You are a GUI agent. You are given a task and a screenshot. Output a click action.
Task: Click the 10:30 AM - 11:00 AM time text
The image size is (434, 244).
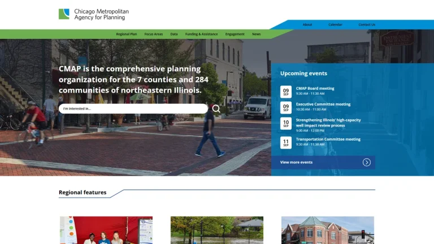(x=311, y=109)
